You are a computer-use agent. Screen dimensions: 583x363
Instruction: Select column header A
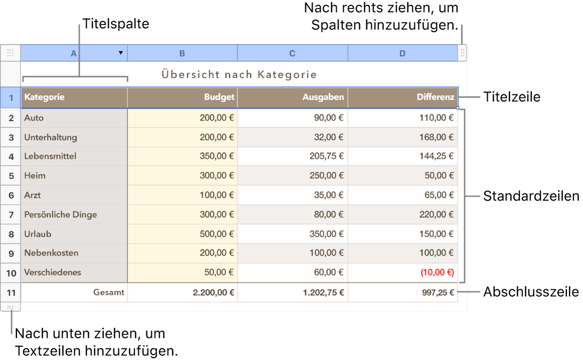pyautogui.click(x=73, y=53)
